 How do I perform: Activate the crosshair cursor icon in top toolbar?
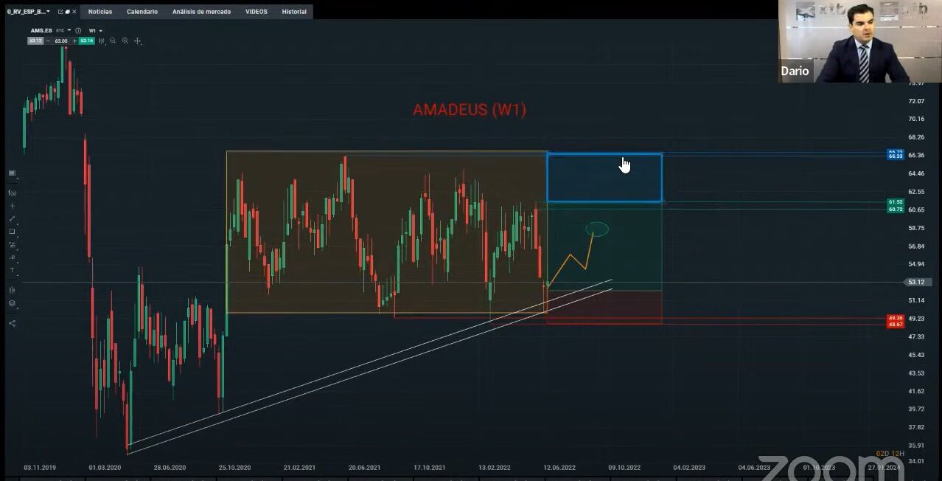pos(138,41)
